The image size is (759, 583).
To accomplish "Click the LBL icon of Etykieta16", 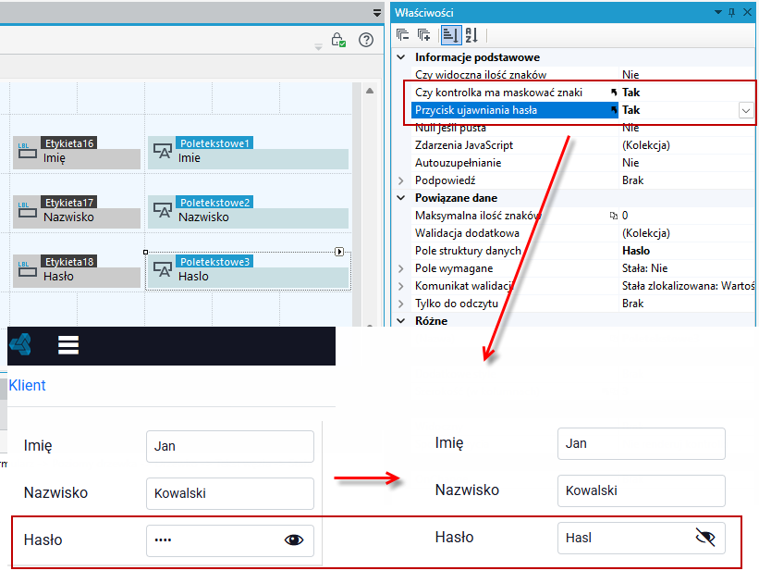I will click(x=27, y=152).
